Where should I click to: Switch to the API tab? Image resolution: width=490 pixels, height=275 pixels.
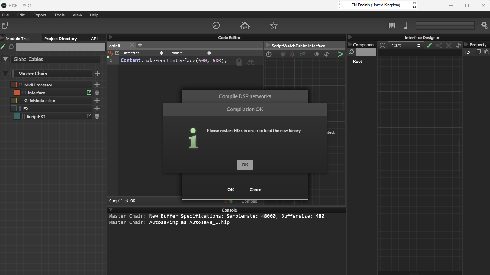click(94, 38)
